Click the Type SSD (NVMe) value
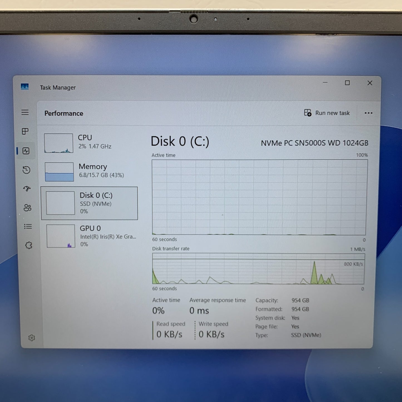The image size is (402, 402). pos(306,335)
